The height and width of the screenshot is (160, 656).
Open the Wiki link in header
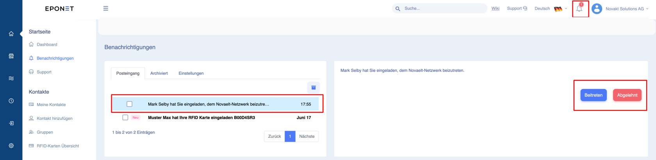(496, 9)
